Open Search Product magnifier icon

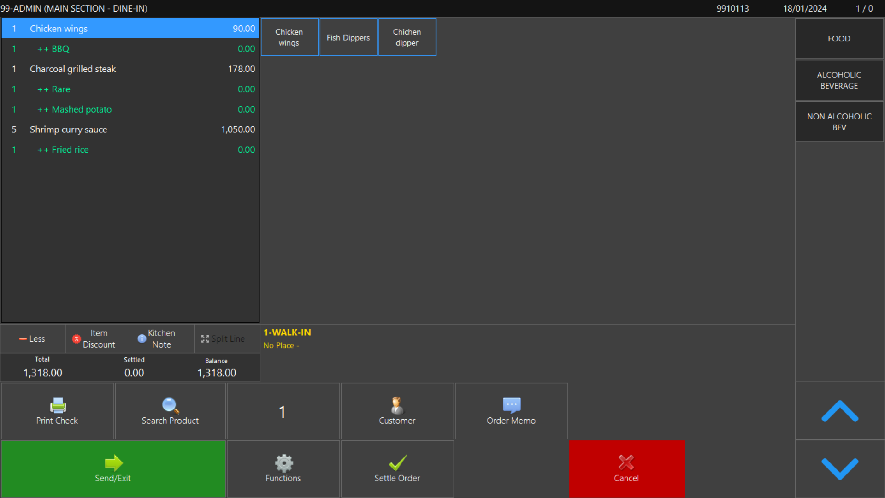click(x=170, y=405)
